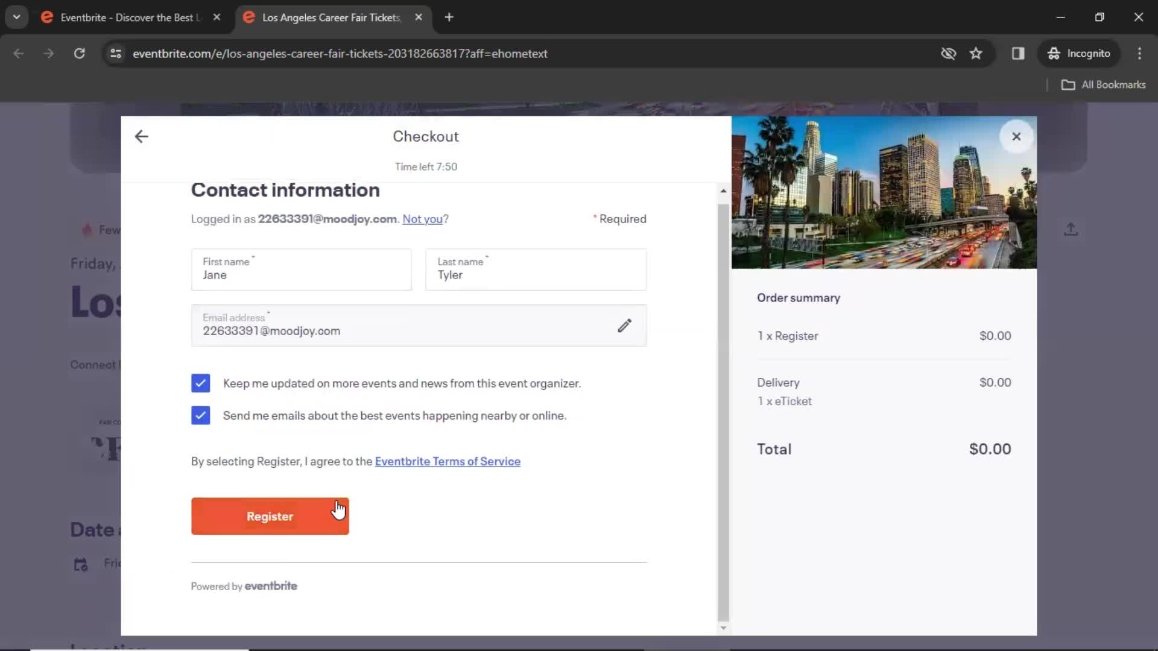Click the bookmark/save icon in browser toolbar
The height and width of the screenshot is (651, 1158).
[x=975, y=53]
